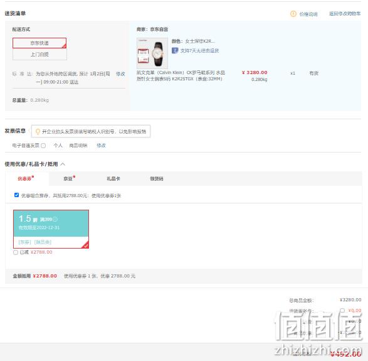Toggle the 已减 ¥2788.00 checkbox
The image size is (368, 361).
point(16,252)
